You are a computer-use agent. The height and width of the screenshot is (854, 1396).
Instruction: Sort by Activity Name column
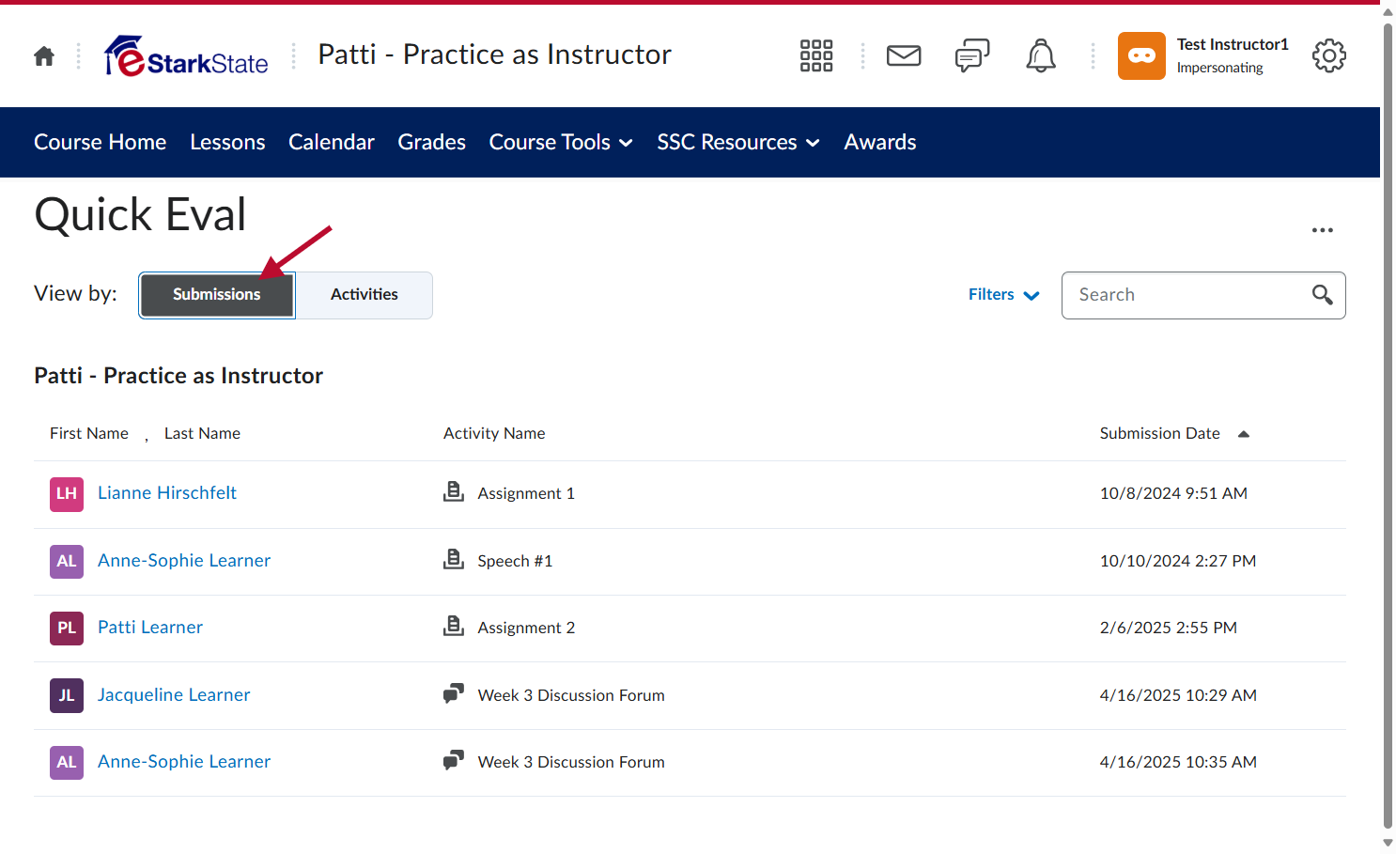point(494,433)
